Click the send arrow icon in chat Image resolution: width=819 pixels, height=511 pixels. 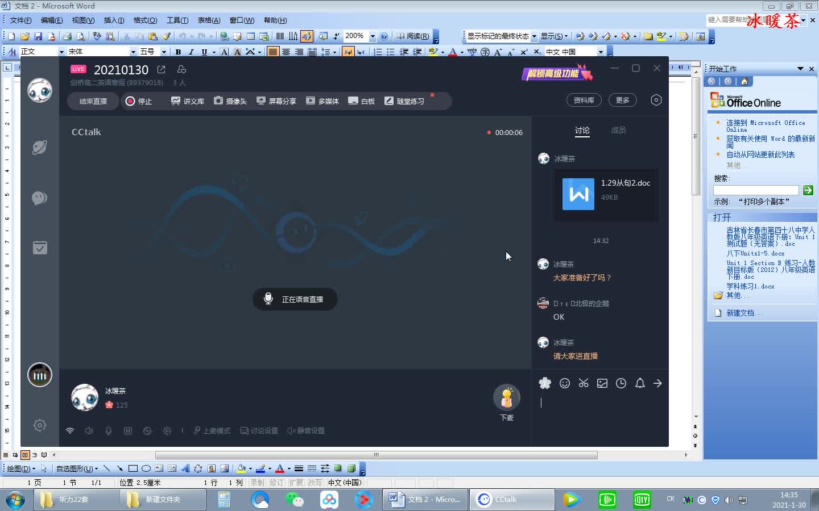[x=657, y=383]
